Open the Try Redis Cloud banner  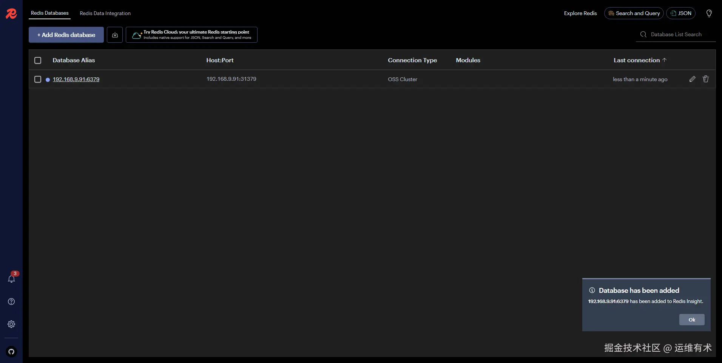pos(191,34)
